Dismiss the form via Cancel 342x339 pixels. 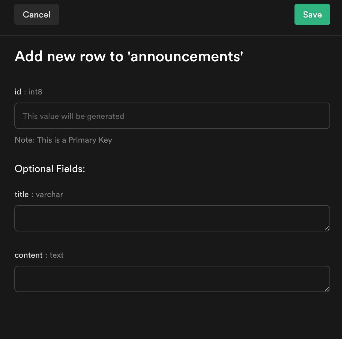(36, 14)
